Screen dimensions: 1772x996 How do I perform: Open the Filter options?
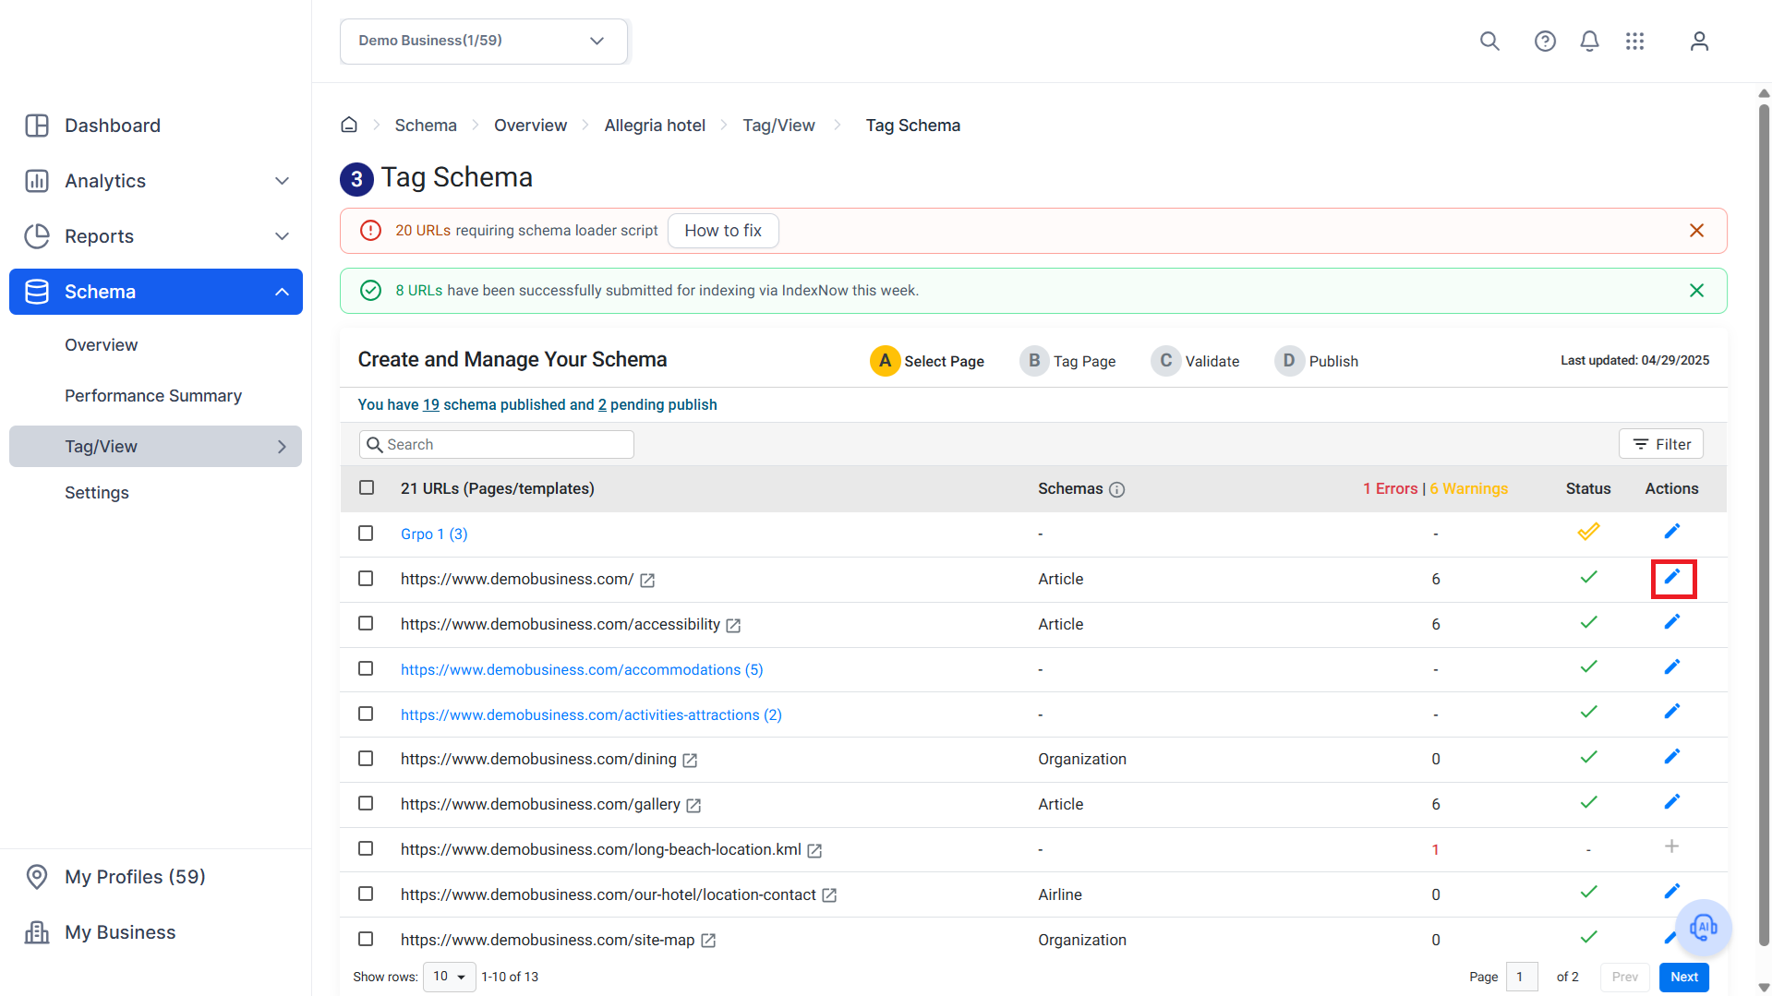(x=1661, y=444)
